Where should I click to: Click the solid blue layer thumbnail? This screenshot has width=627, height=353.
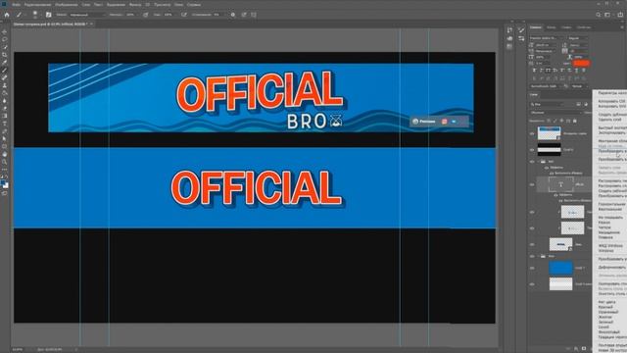[560, 268]
